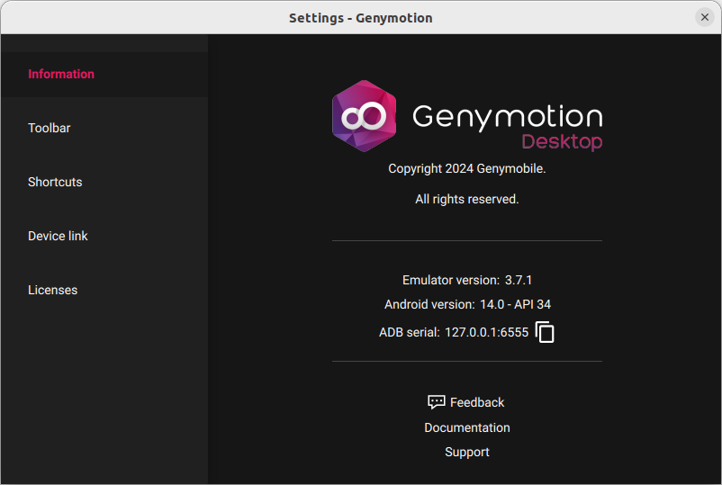Go to Device link settings
Image resolution: width=722 pixels, height=485 pixels.
(x=58, y=236)
